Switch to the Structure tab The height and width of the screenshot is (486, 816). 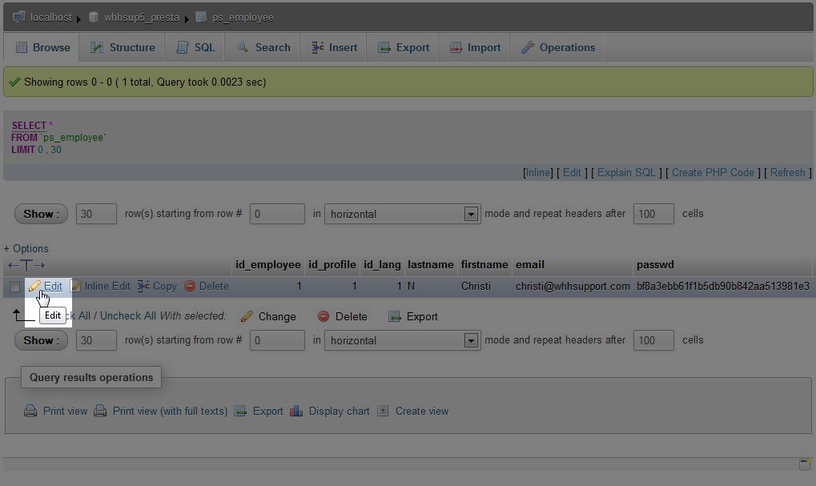click(123, 47)
